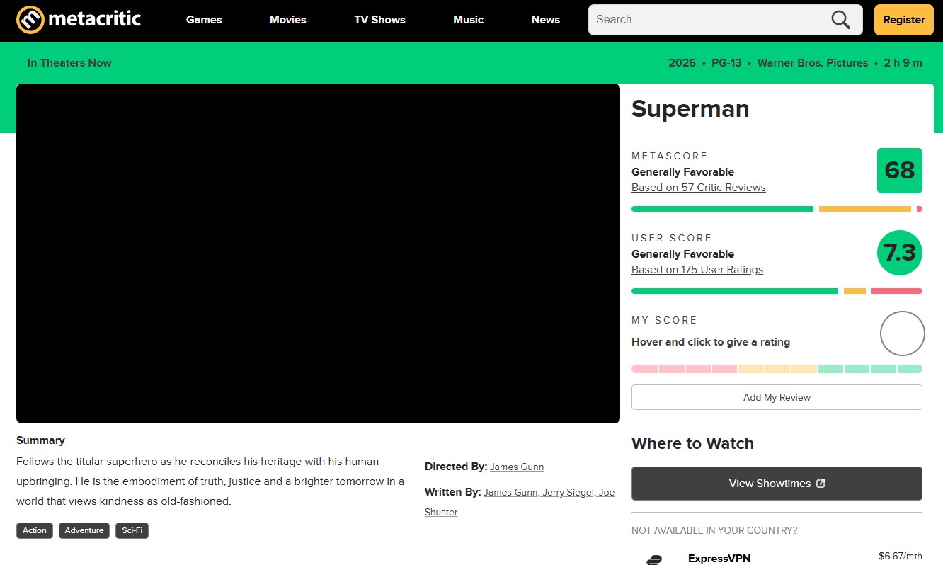Open the News menu
Viewport: 943px width, 565px height.
(x=545, y=20)
